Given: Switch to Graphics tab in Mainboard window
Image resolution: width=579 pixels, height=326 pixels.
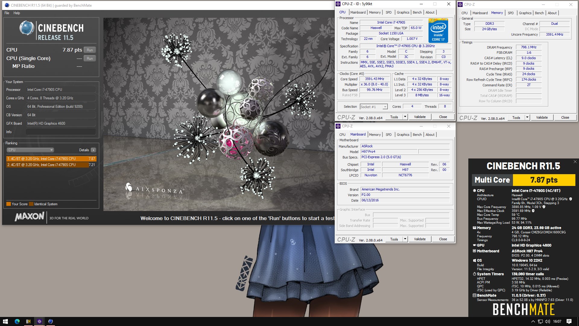Looking at the screenshot, I should click(x=403, y=135).
